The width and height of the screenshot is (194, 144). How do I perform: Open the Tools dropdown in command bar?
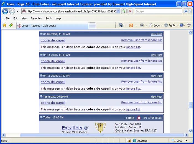(x=171, y=25)
